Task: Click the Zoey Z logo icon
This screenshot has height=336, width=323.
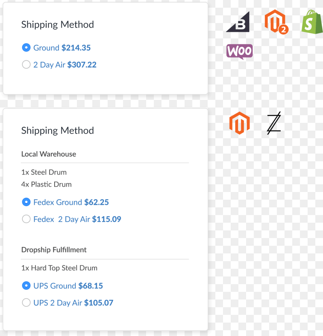Action: point(274,123)
